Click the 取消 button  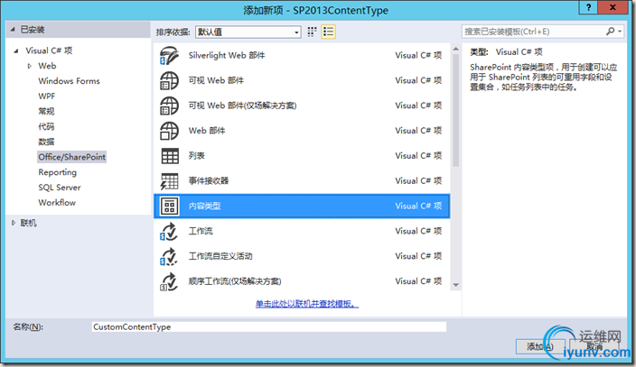tap(594, 346)
